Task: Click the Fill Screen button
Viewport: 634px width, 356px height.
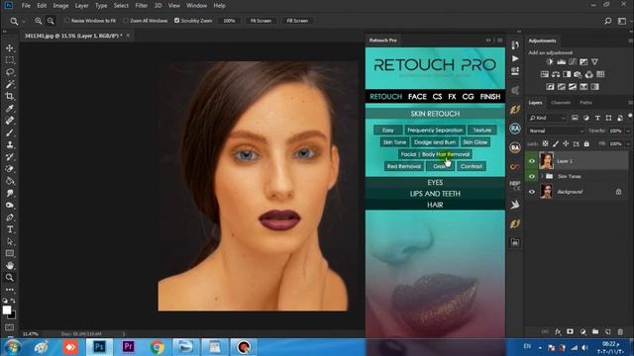Action: pos(297,21)
